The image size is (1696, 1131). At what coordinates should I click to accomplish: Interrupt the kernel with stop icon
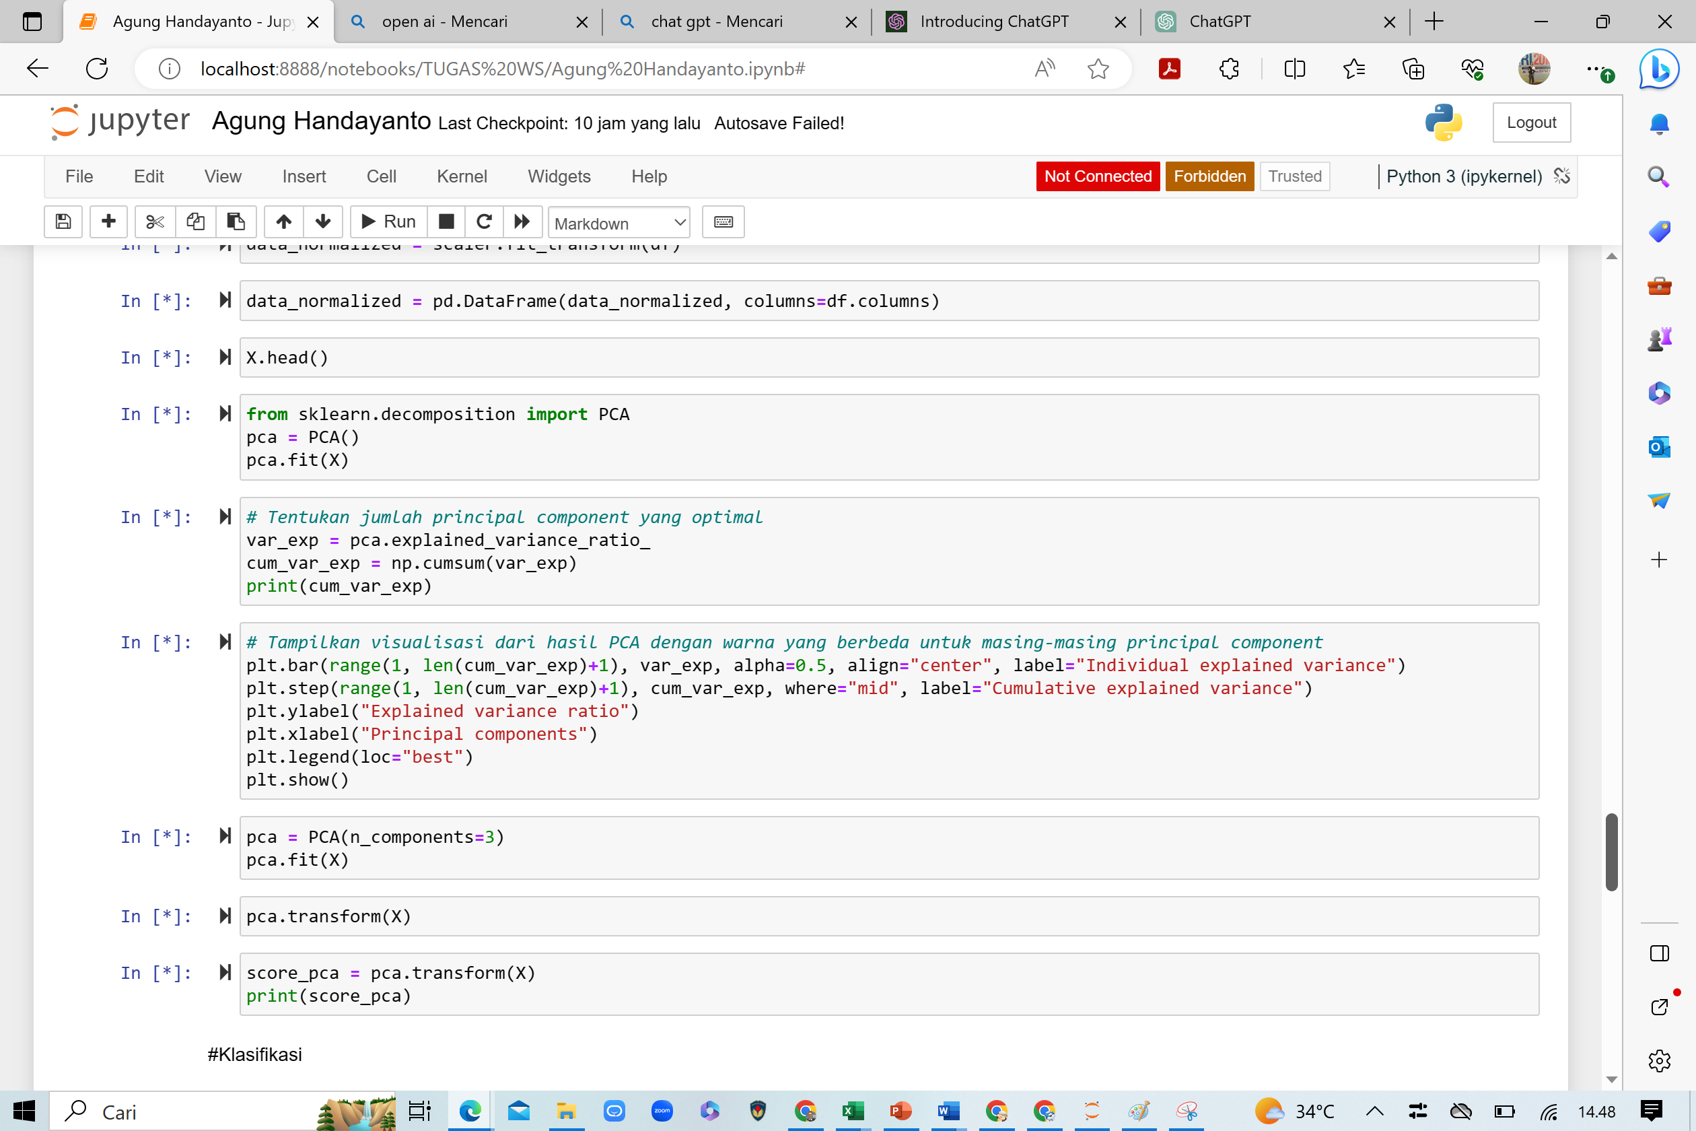click(x=446, y=221)
